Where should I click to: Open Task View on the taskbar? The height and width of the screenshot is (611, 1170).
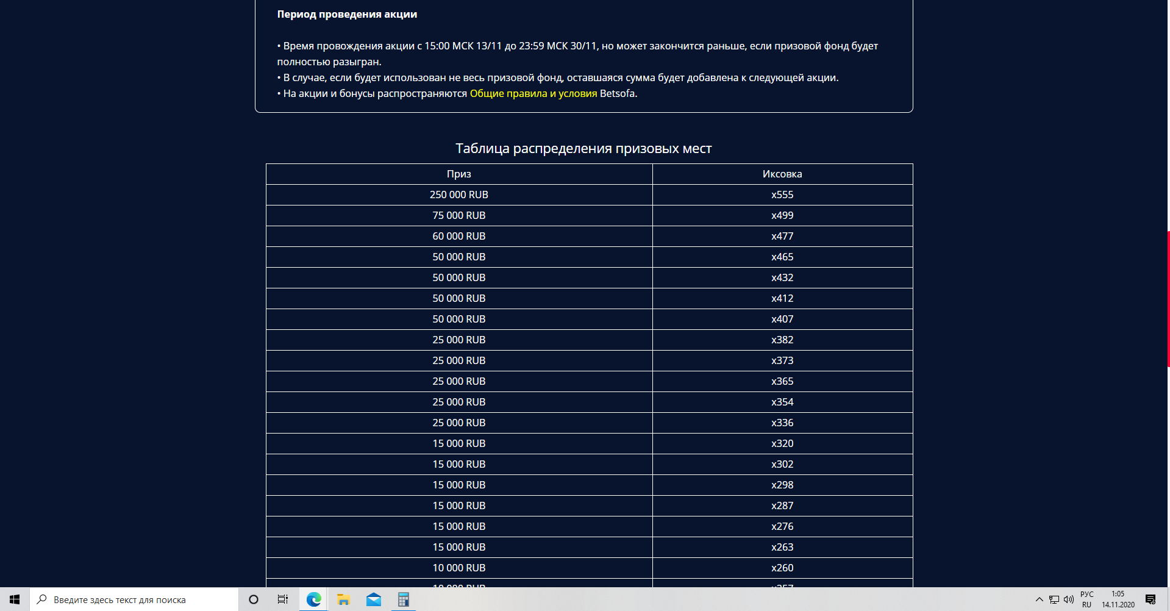point(283,599)
